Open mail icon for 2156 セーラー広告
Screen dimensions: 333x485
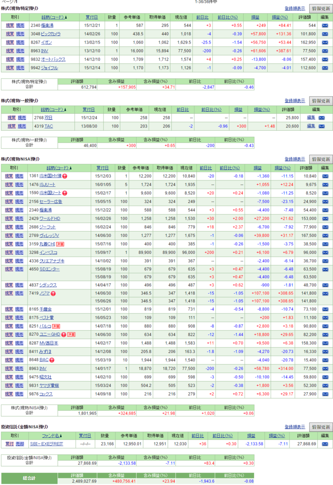tap(324, 202)
